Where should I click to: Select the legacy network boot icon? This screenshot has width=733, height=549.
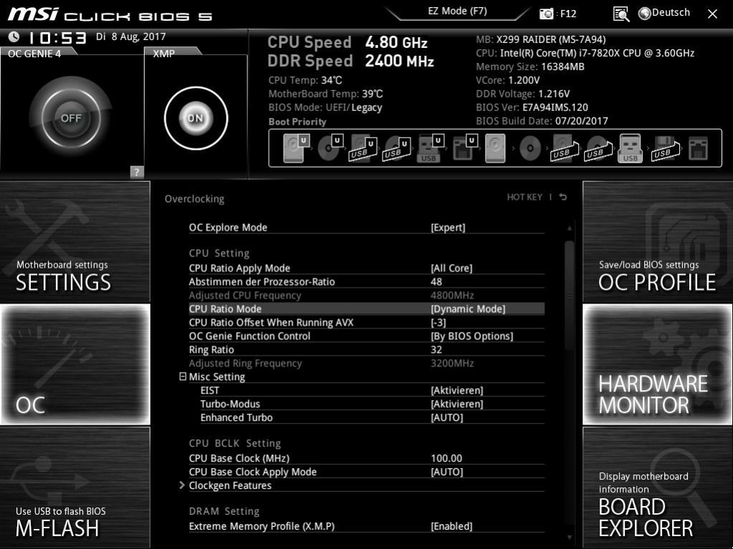[698, 148]
